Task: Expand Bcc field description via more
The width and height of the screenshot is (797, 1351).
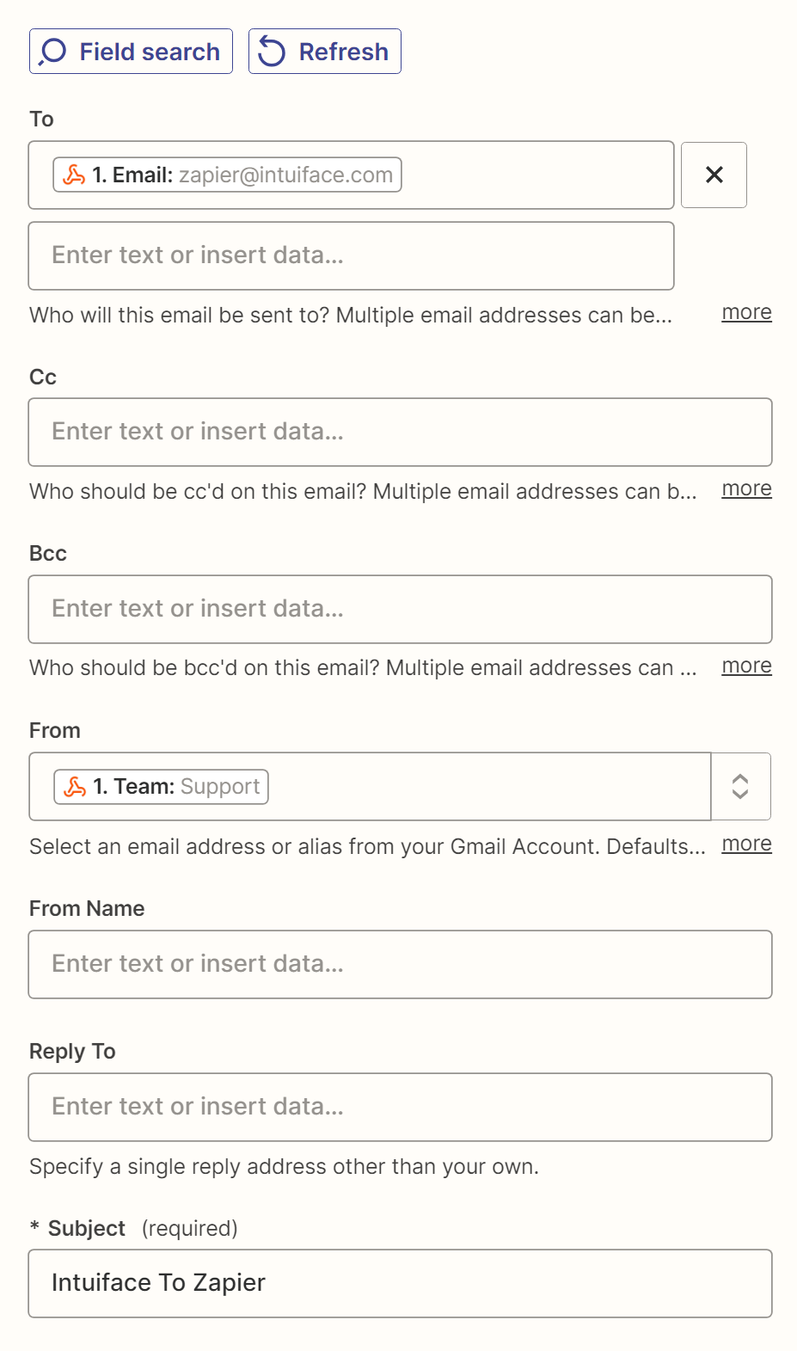Action: [746, 666]
